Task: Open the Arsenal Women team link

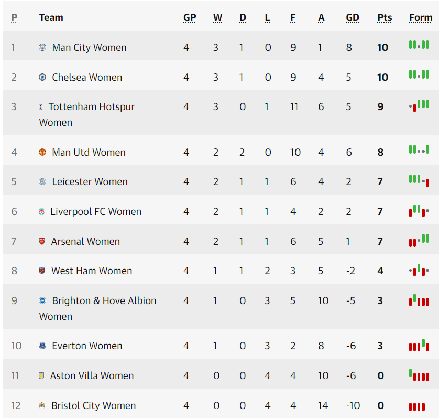Action: [x=85, y=241]
